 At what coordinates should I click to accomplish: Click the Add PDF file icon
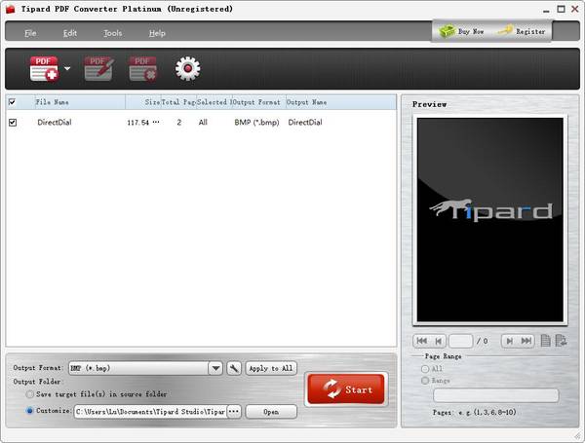pos(45,68)
